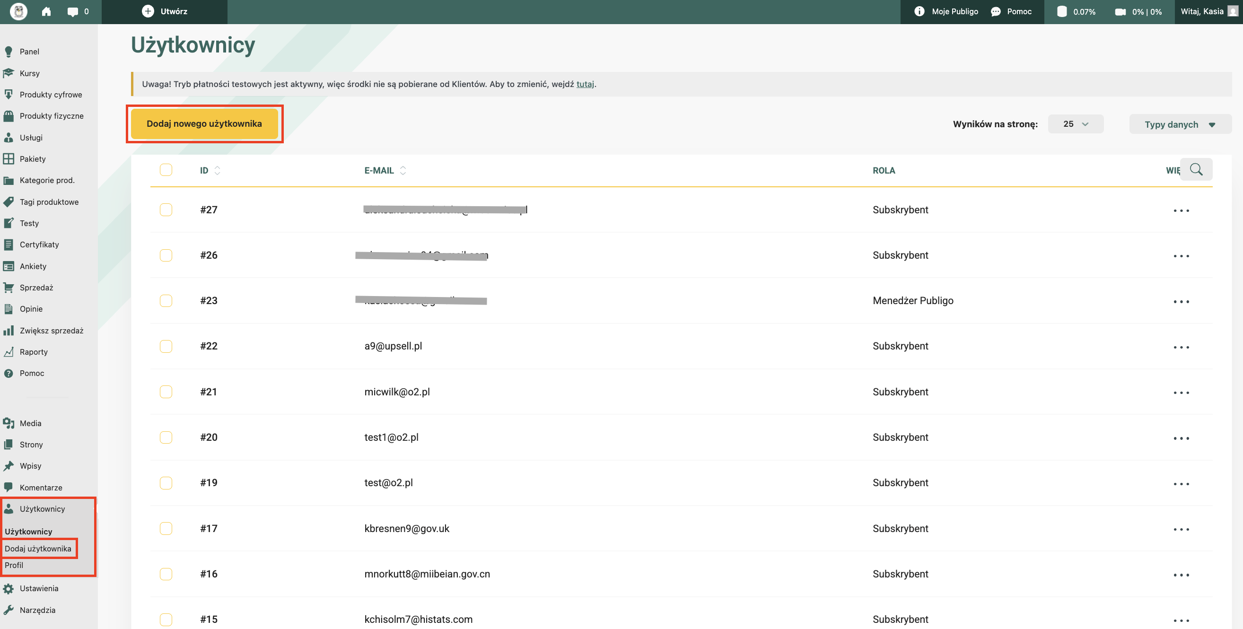Open the results per page dropdown
Screen dimensions: 1243x629
pos(1075,124)
